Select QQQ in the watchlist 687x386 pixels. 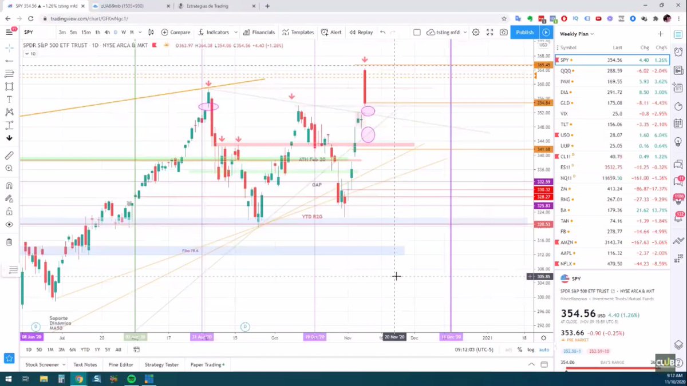coord(614,71)
